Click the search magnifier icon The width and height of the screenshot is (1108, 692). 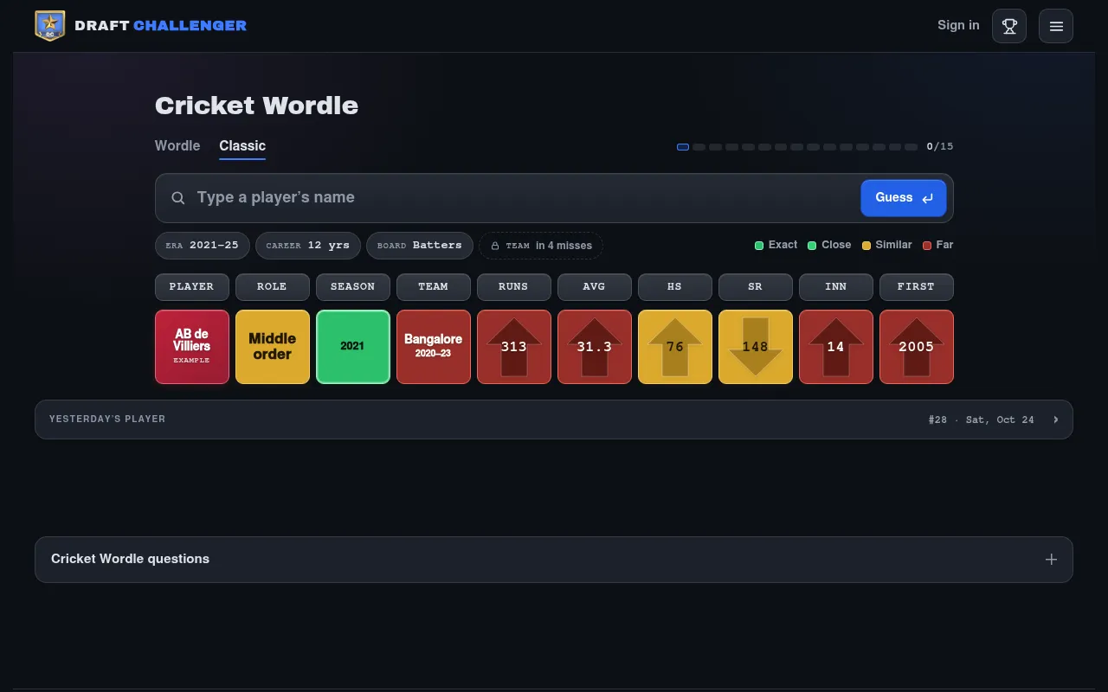pyautogui.click(x=178, y=198)
